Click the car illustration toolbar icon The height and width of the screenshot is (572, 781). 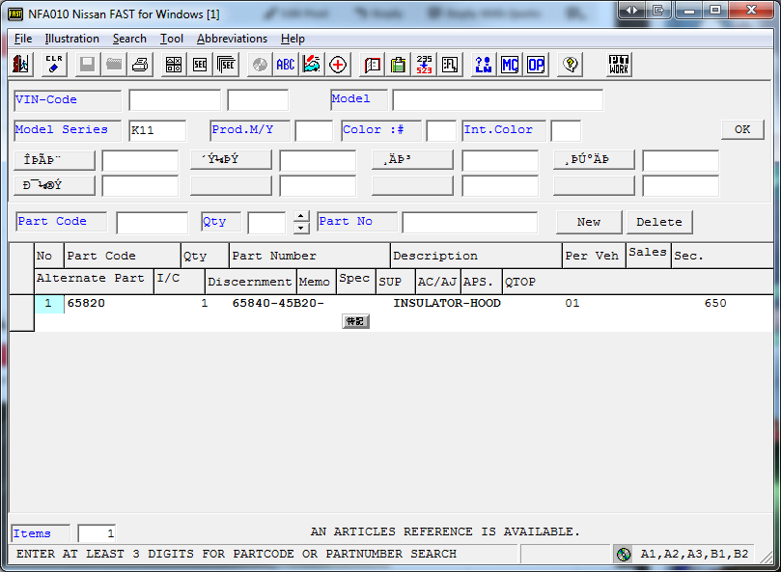click(x=312, y=65)
